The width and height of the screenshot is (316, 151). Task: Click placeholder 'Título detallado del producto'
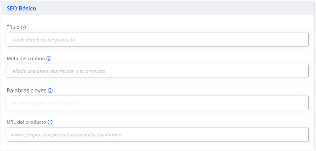pyautogui.click(x=44, y=40)
